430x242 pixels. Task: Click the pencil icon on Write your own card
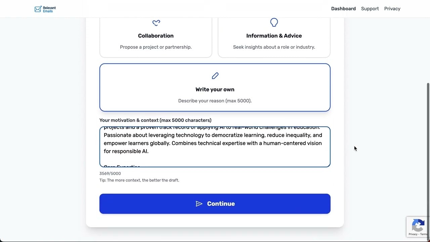(215, 76)
